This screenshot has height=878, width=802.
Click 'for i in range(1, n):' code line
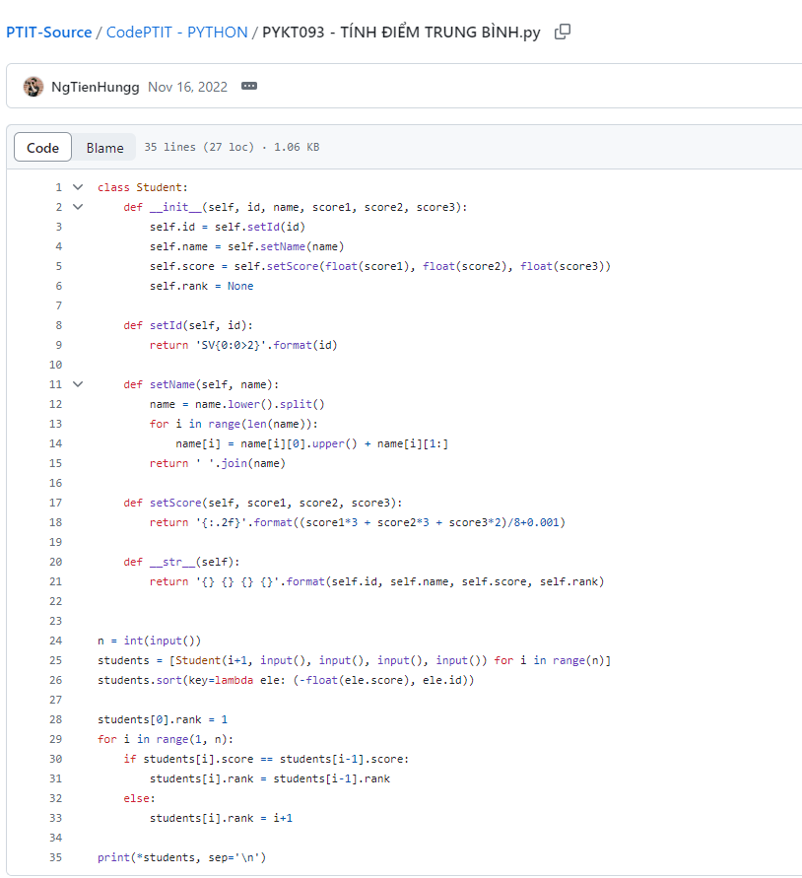(x=166, y=739)
